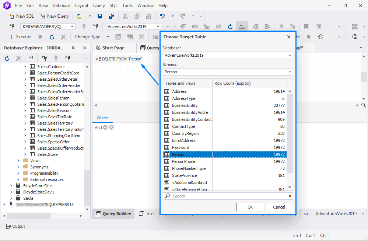Click the Open file icon
Screen dimensions: 368x241
coord(80,16)
